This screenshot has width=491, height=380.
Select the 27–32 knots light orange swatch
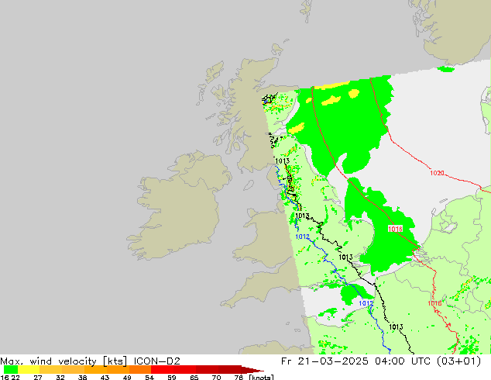[x=51, y=369]
